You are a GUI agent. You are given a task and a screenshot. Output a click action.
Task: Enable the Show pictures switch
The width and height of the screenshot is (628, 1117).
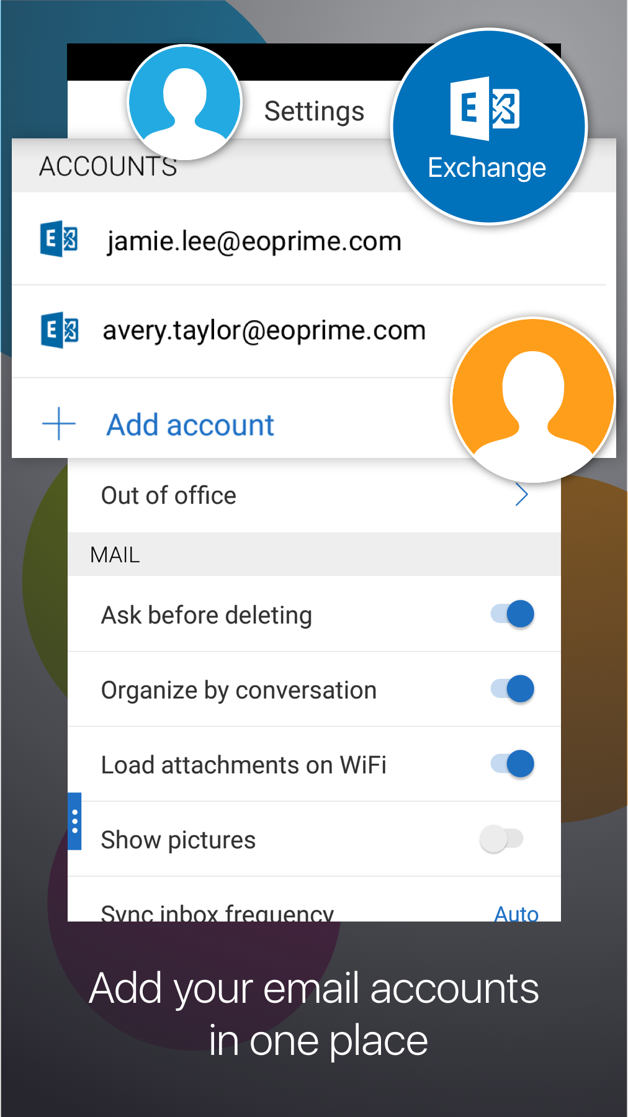[501, 839]
